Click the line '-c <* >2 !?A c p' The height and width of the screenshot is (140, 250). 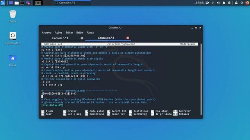[x=53, y=67]
